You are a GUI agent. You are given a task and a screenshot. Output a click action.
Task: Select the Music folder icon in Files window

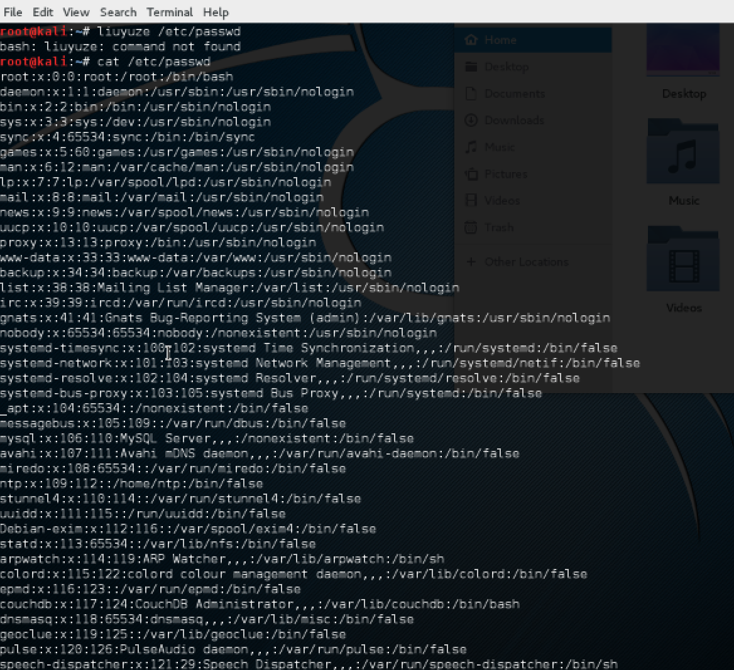(x=683, y=151)
